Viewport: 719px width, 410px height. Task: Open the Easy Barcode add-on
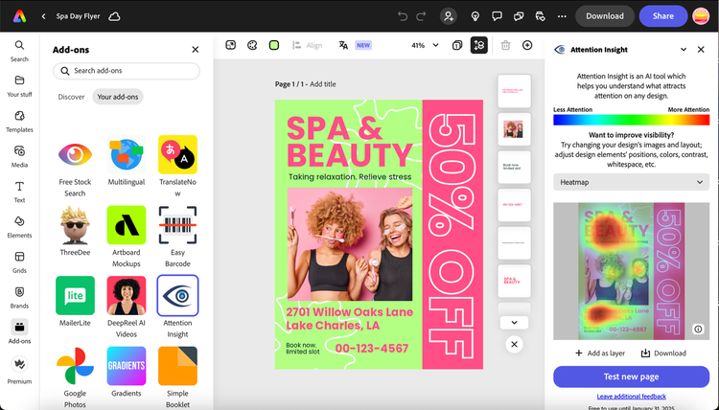pos(177,225)
